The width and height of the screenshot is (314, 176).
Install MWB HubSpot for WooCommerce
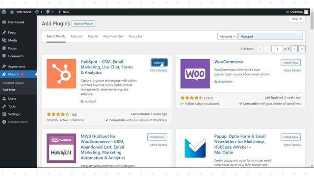[157, 137]
